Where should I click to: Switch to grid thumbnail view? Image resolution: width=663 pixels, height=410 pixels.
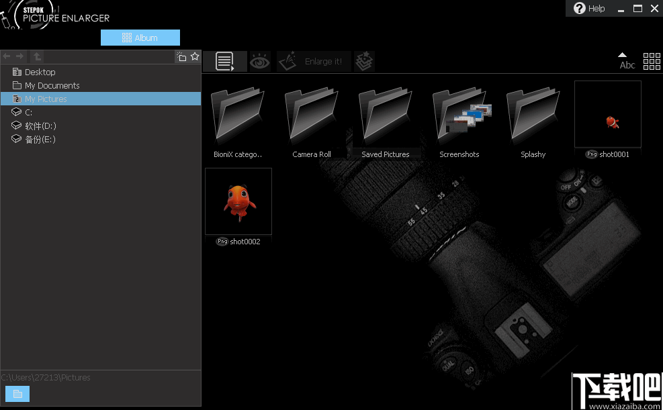pos(652,61)
